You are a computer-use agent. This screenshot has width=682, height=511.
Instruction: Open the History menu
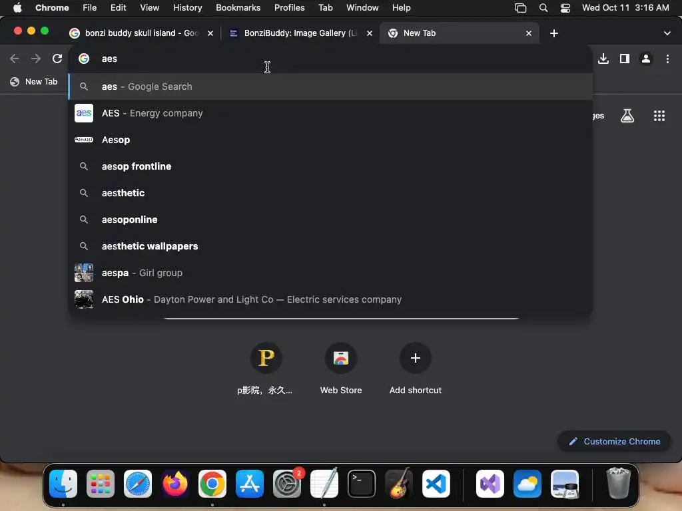pos(187,8)
